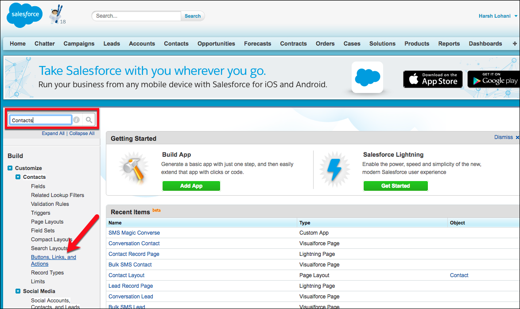The width and height of the screenshot is (520, 309).
Task: Open Field Sets under Contacts
Action: pos(43,231)
